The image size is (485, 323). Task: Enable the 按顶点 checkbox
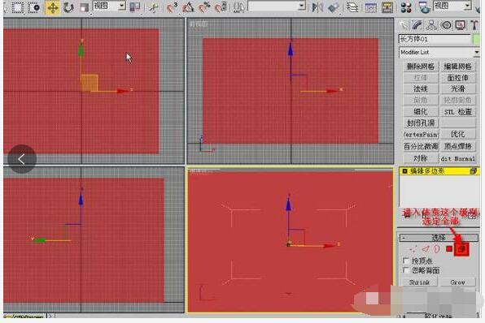click(x=406, y=261)
